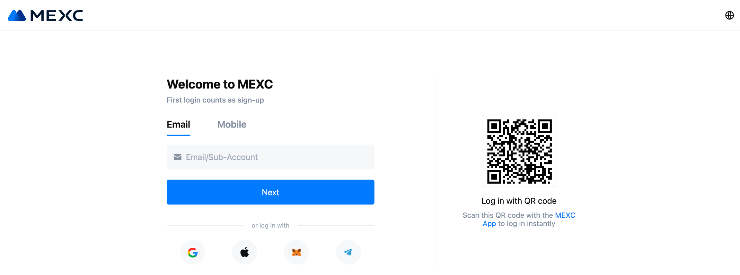The width and height of the screenshot is (740, 275).
Task: Click the blue MEXC mountain logo icon
Action: (17, 15)
